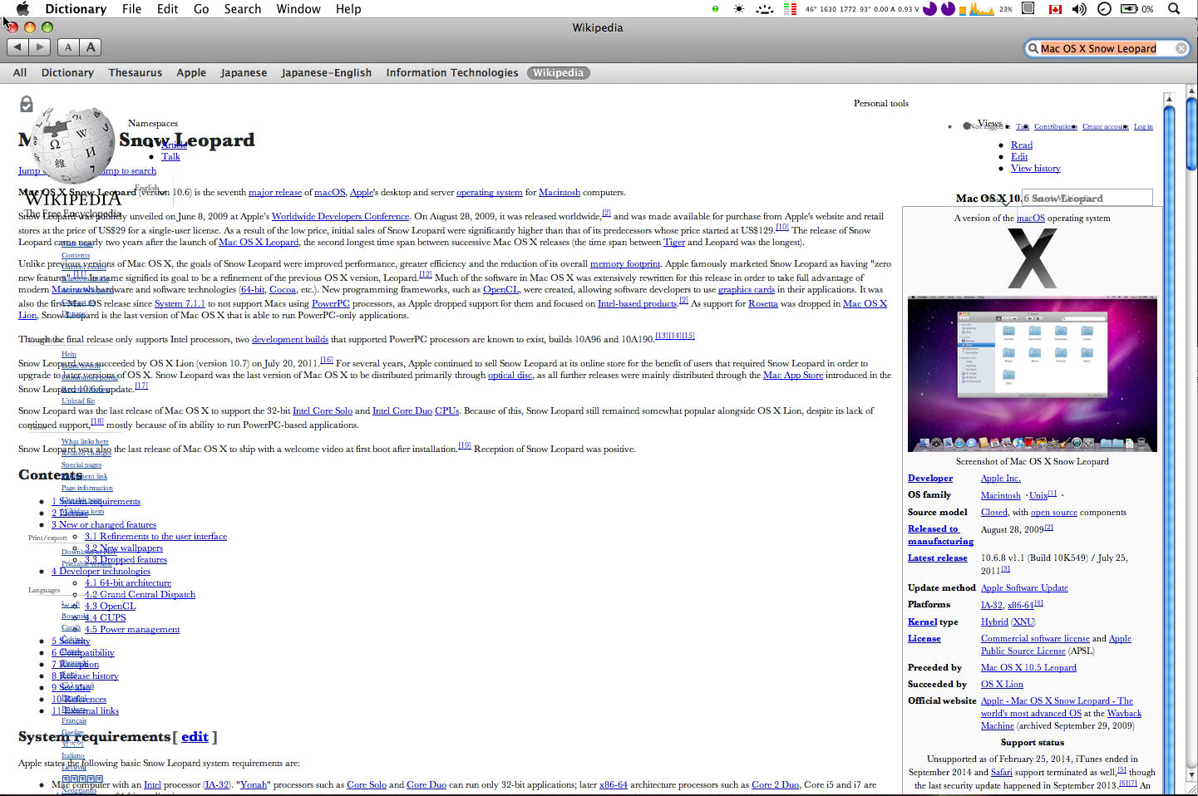Follow the Mac OS X 10.5 Leopard link

pos(1028,667)
